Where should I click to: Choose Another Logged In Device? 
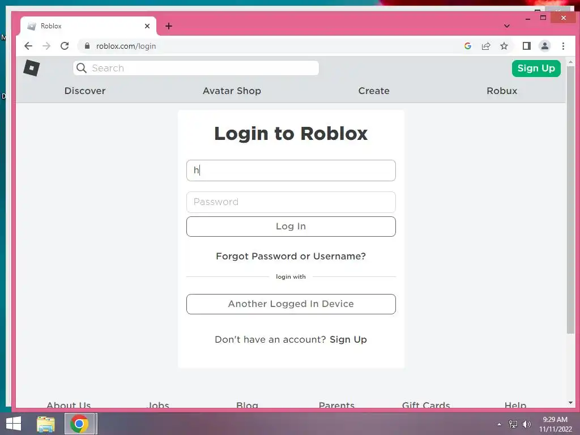pos(291,304)
